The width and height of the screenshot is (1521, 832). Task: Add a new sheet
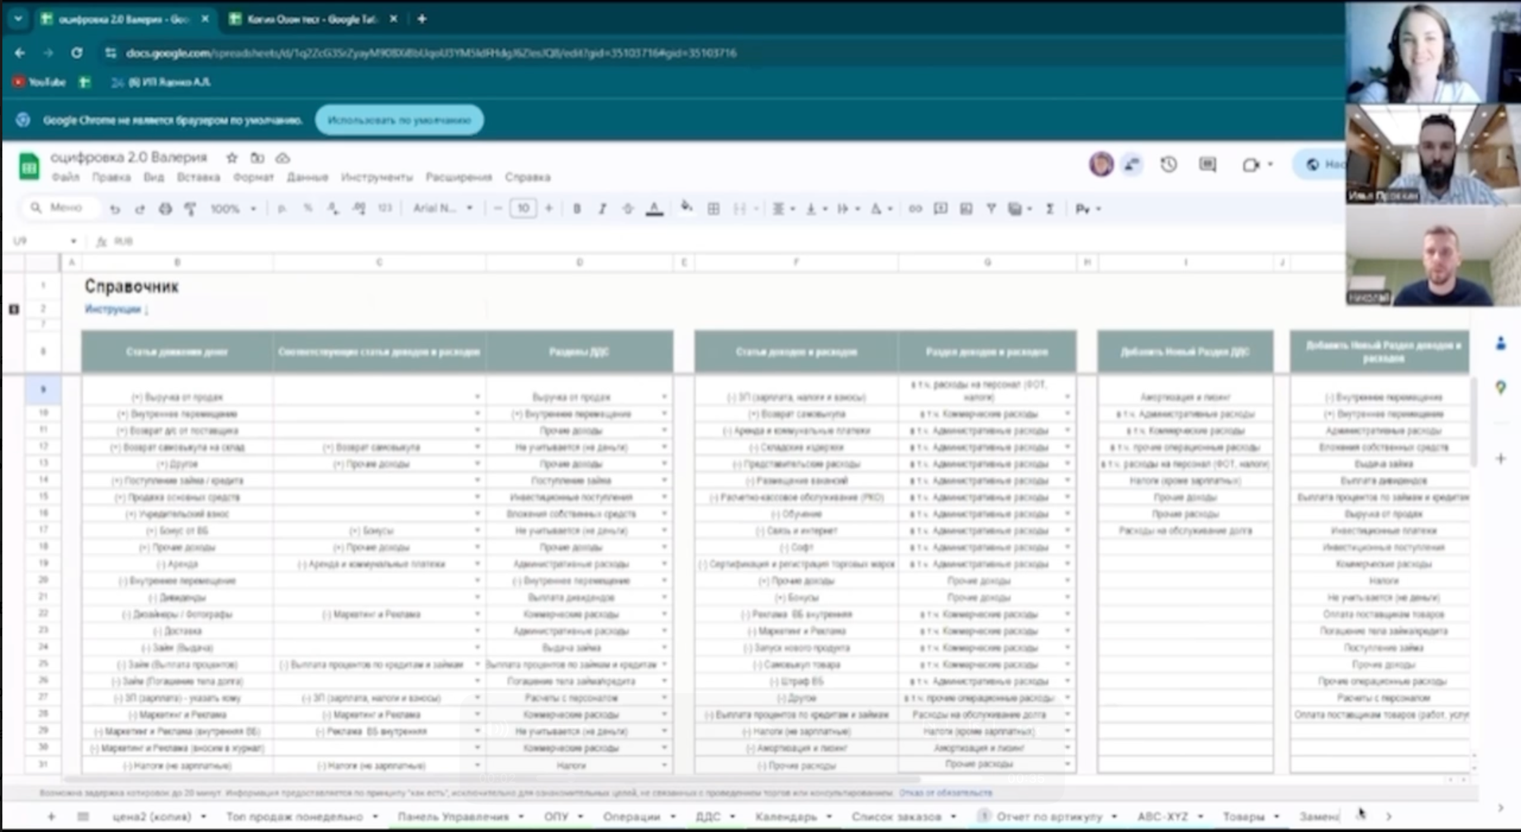(x=51, y=817)
